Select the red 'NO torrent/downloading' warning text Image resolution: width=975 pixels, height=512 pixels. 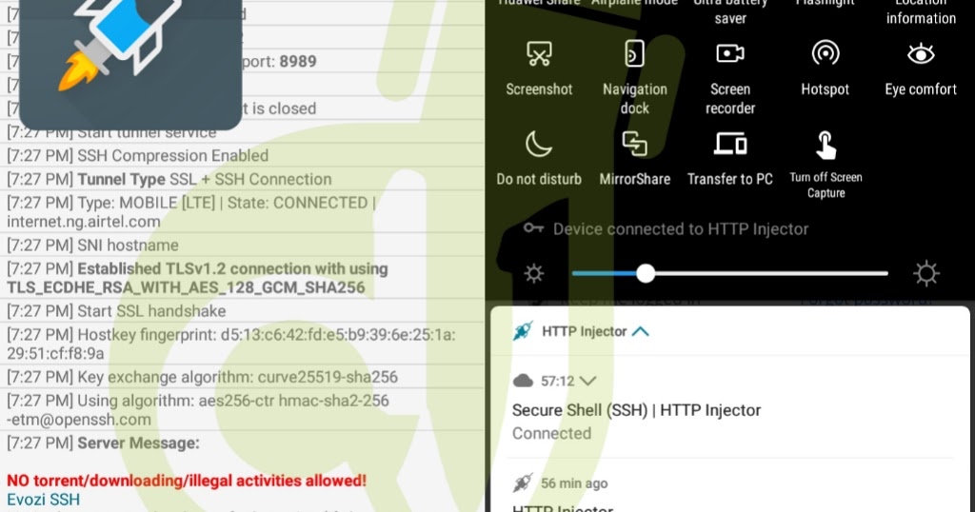[187, 481]
